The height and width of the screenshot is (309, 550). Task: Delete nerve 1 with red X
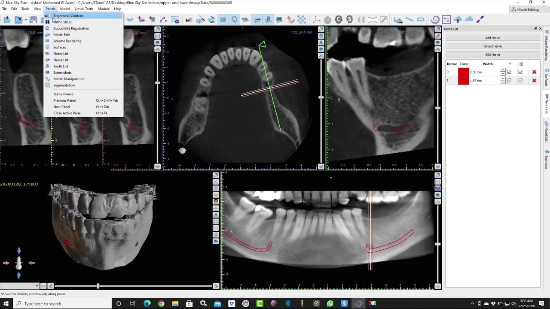click(x=534, y=81)
